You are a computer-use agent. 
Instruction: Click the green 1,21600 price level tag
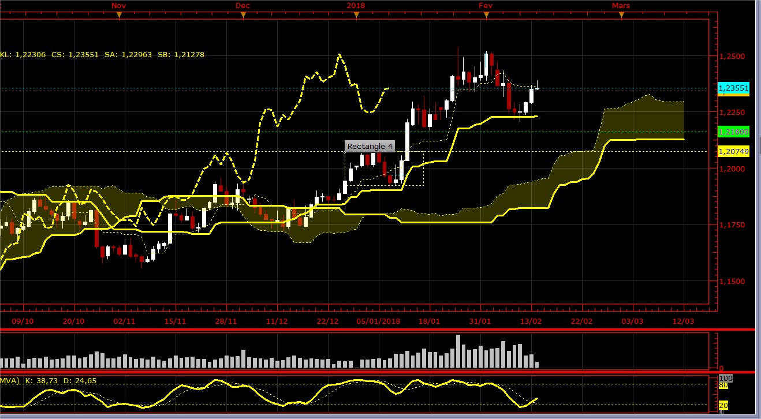pyautogui.click(x=733, y=132)
